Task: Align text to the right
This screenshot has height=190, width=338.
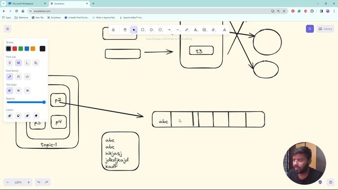Action: [x=27, y=91]
